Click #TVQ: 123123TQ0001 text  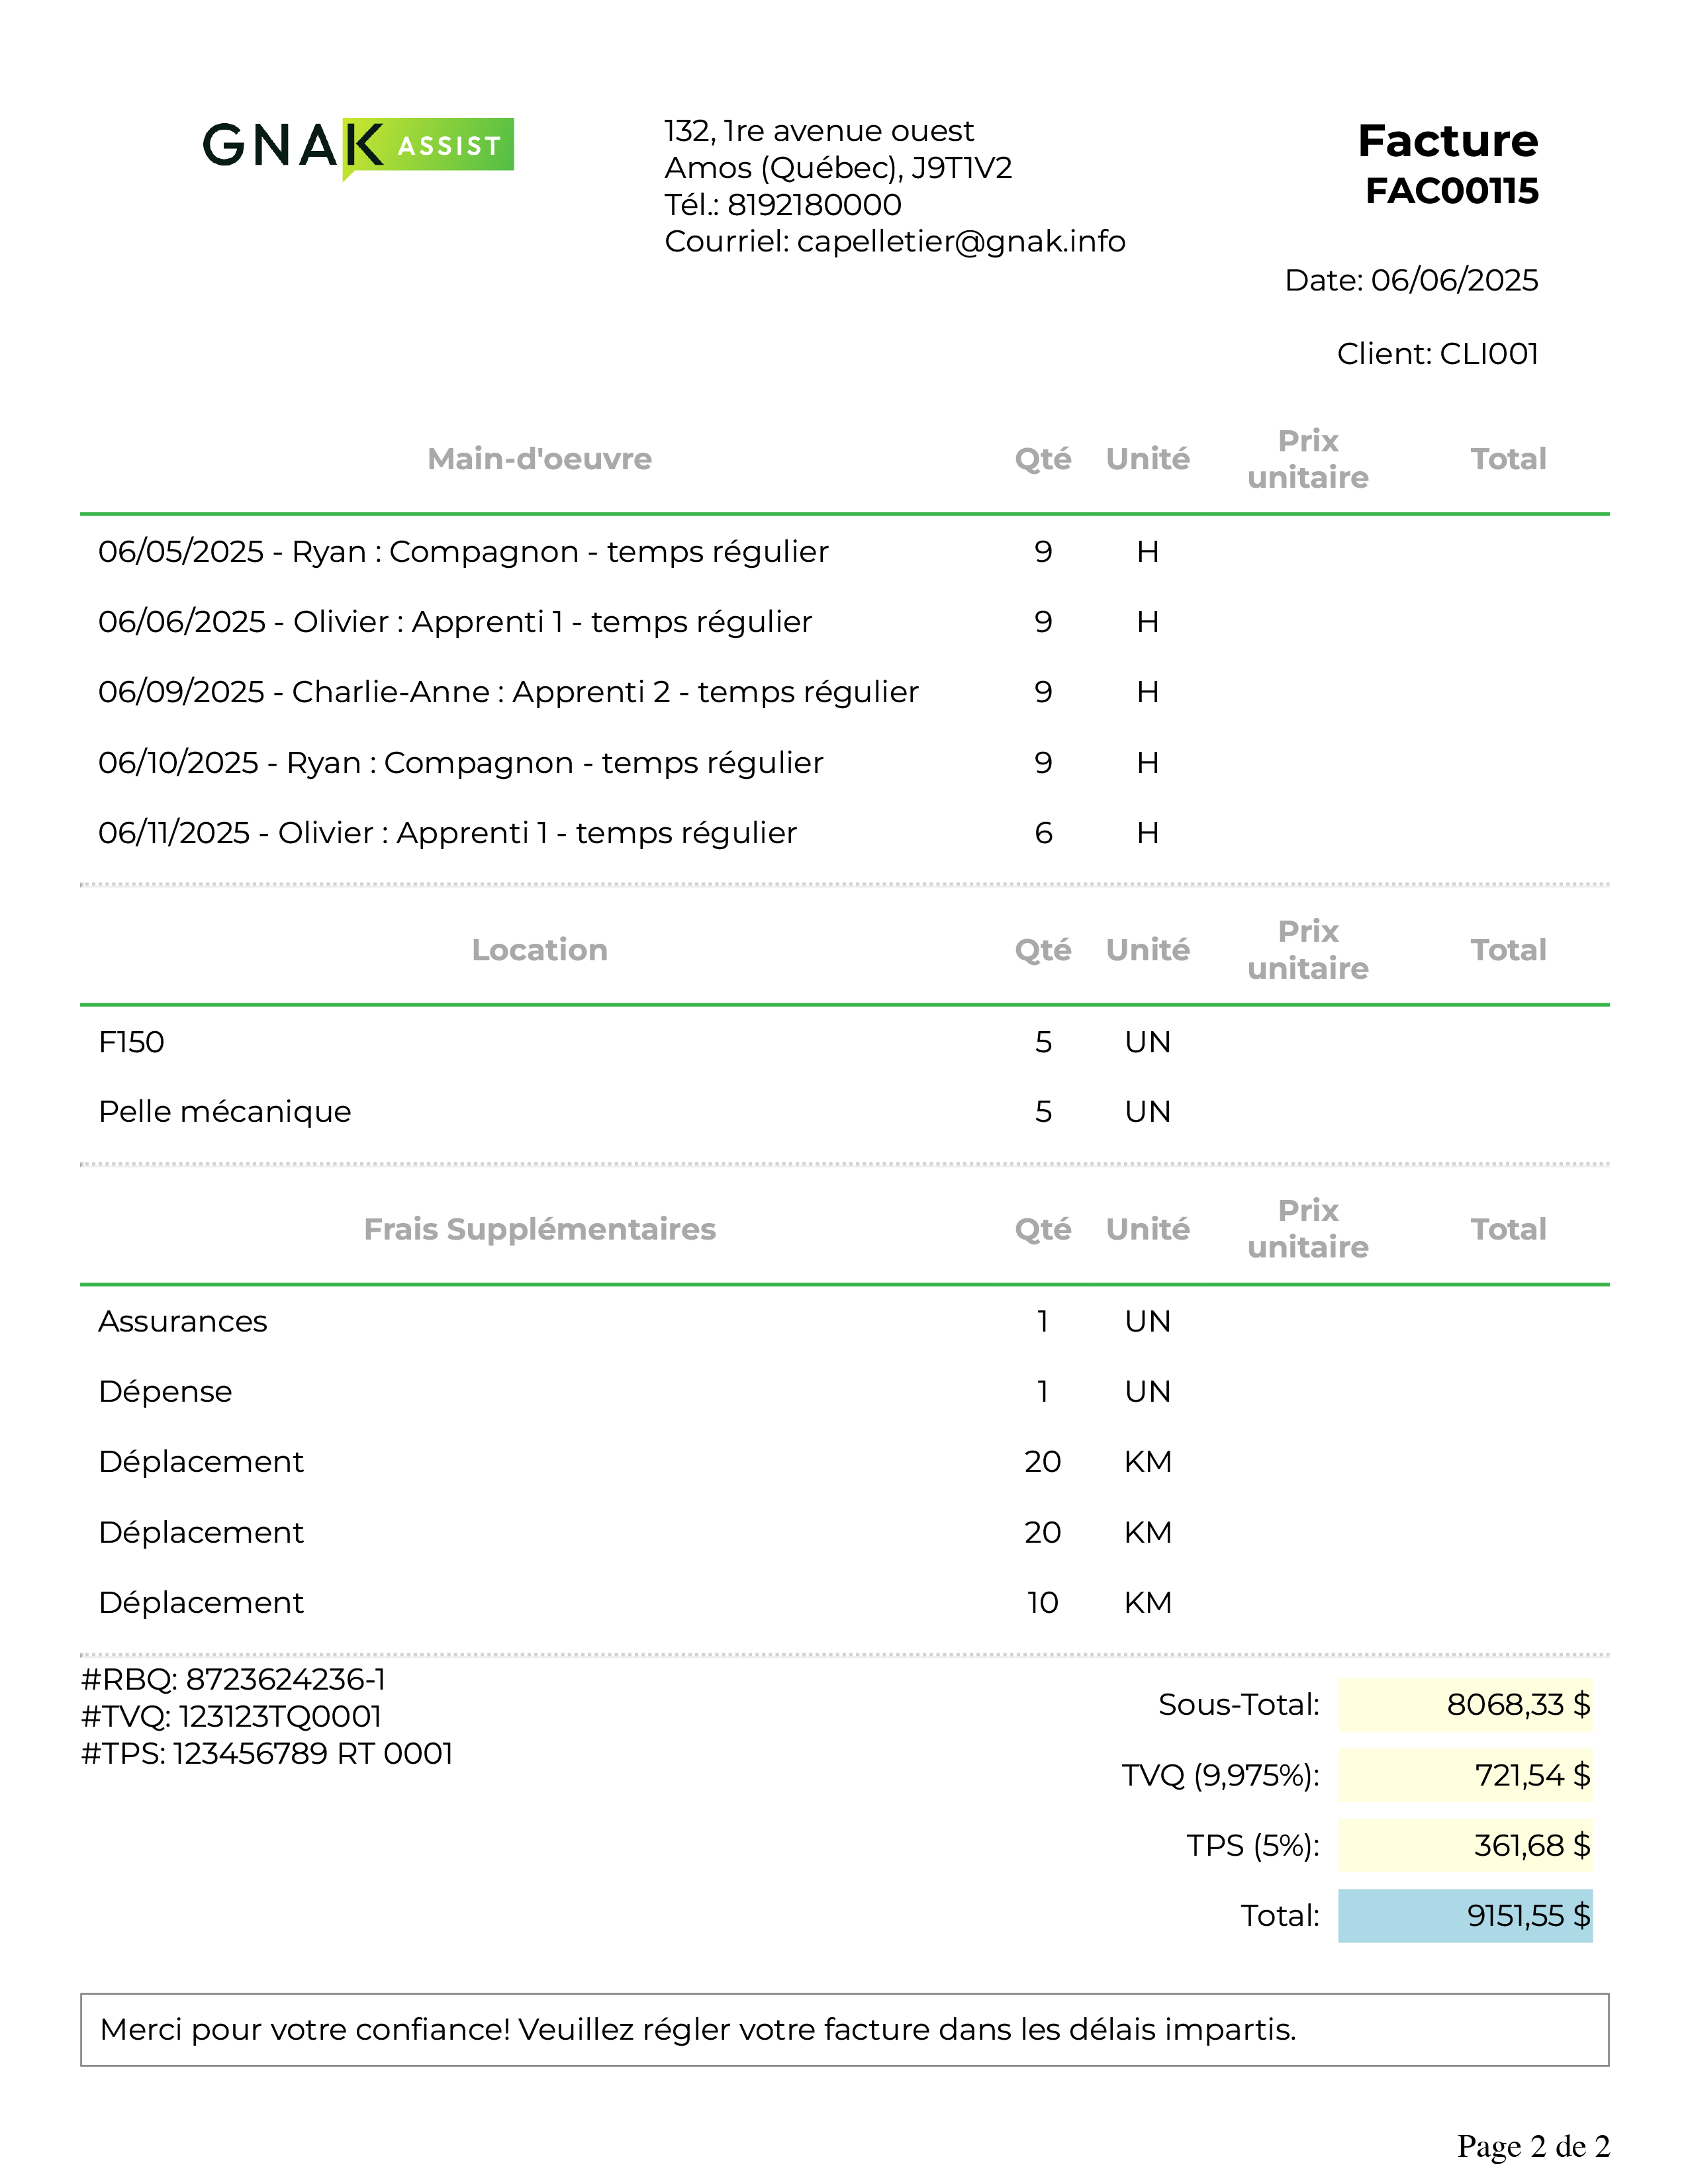[x=231, y=1716]
